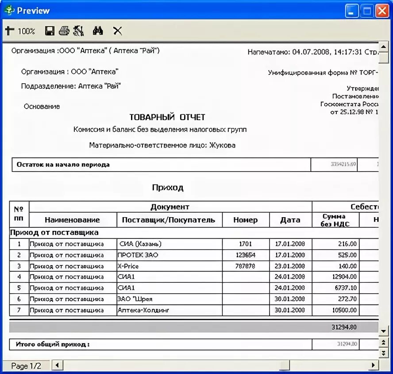393x374 pixels.
Task: Click the Номер column header
Action: click(246, 220)
